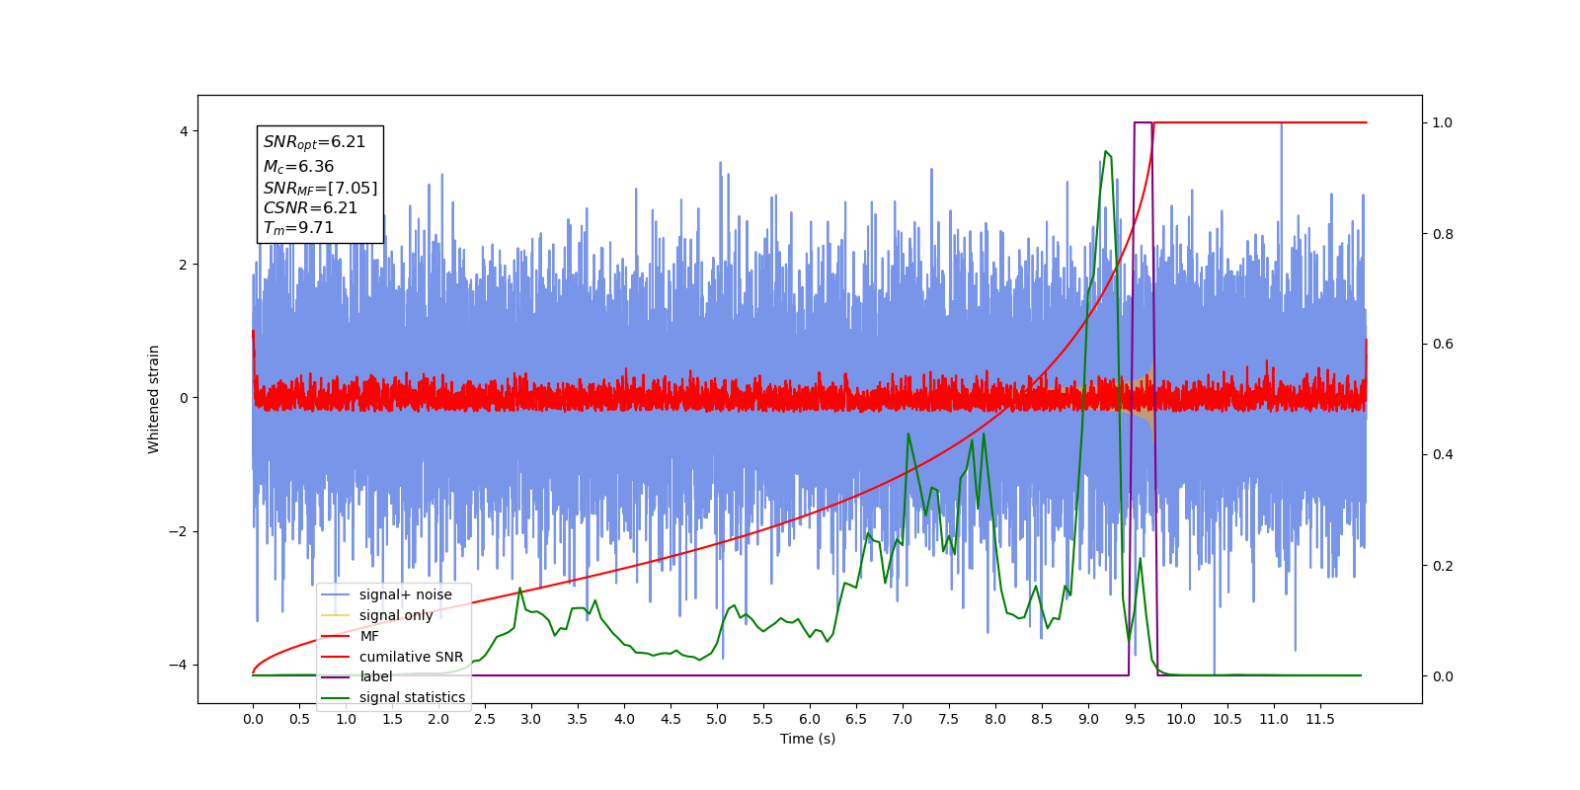Click x-axis tick label 8.0

[x=995, y=719]
